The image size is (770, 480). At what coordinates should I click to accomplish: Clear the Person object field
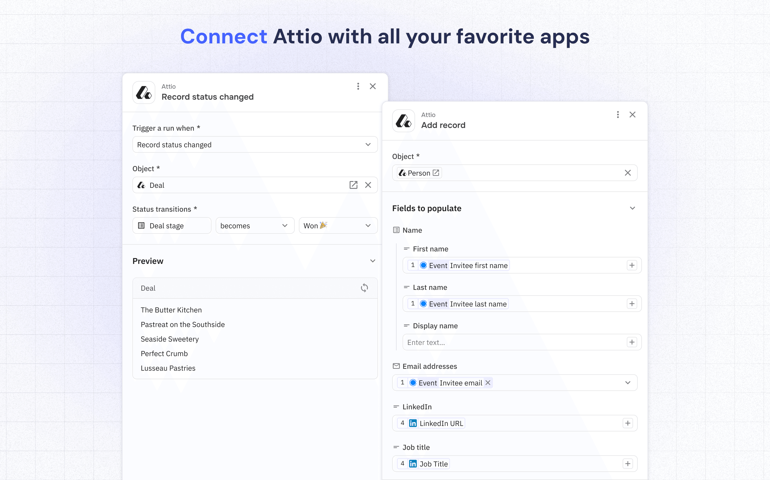click(x=627, y=173)
